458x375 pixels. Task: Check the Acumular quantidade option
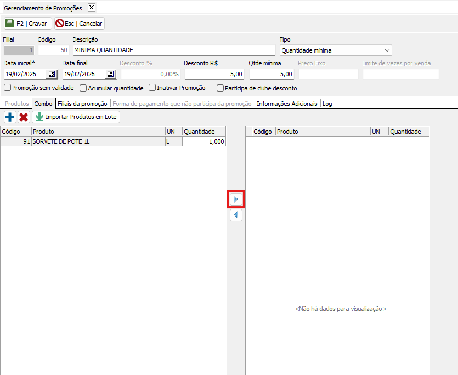pos(83,88)
